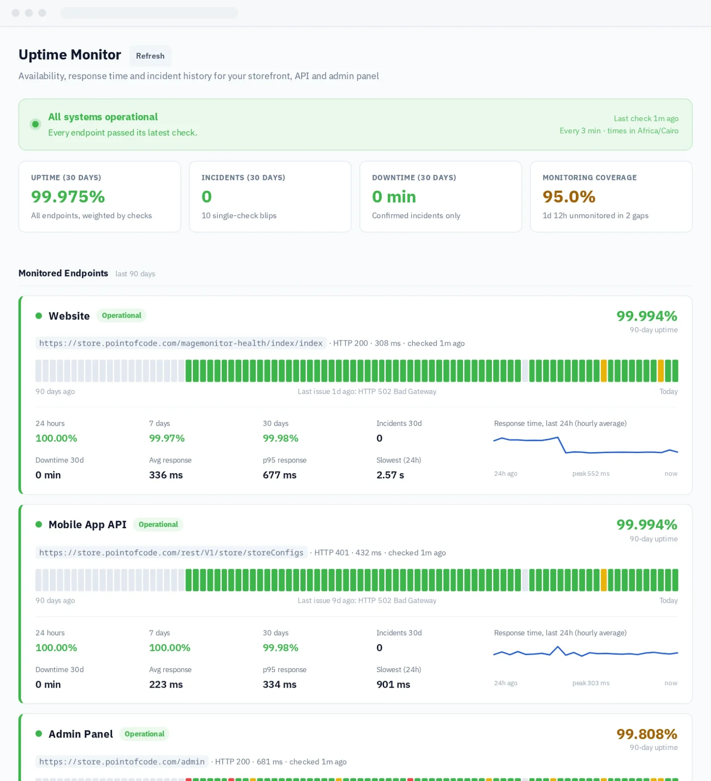Click the Monitored Endpoints heading
Screen dimensions: 711x781
(x=63, y=273)
